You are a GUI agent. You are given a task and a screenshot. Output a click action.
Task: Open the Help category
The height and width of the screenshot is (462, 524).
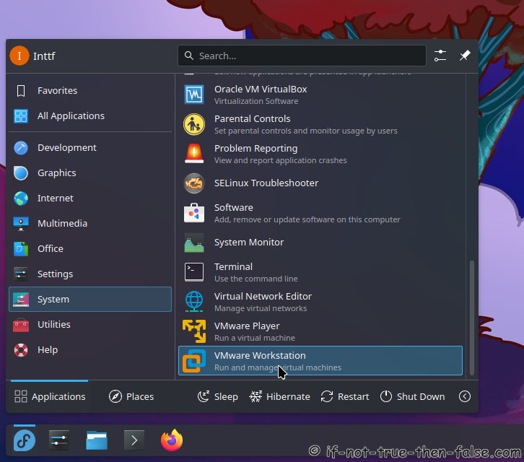click(90, 350)
